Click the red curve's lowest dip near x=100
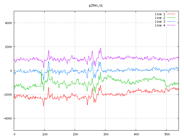 (x=44, y=106)
